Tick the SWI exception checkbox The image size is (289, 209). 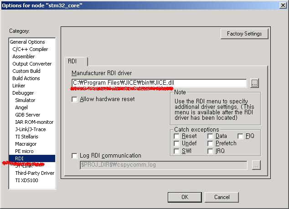pyautogui.click(x=177, y=151)
